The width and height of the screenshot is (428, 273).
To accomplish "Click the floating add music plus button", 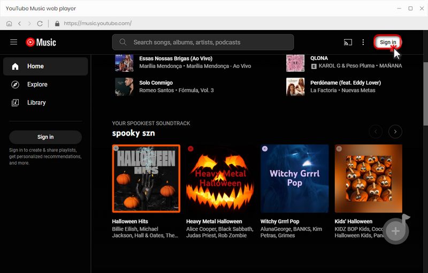I will pyautogui.click(x=395, y=231).
